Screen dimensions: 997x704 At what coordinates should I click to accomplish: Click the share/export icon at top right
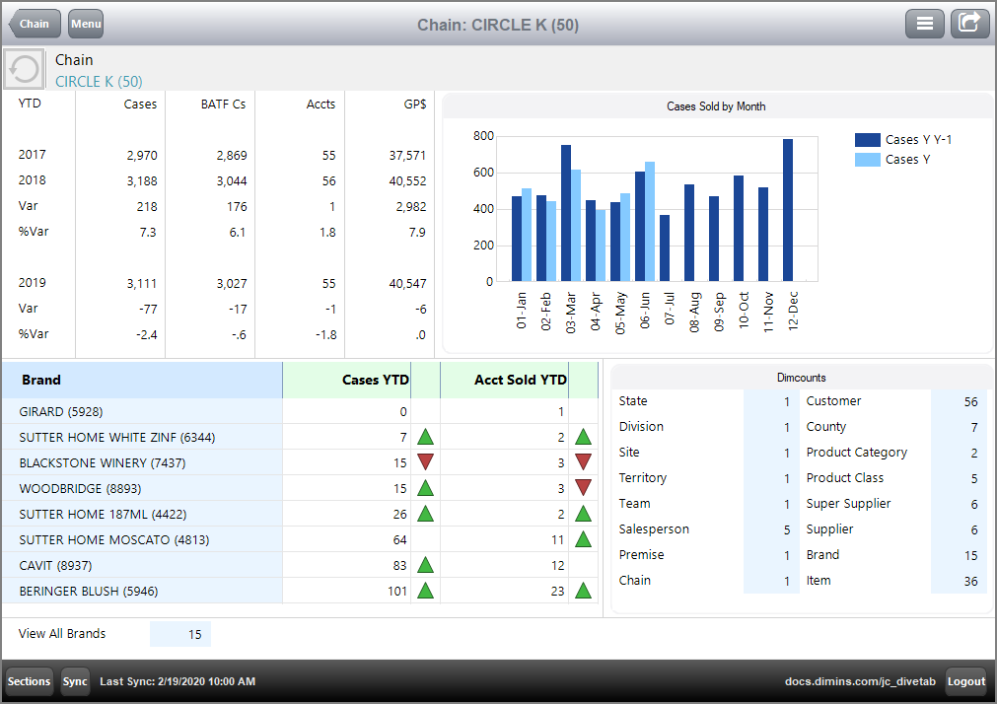point(969,23)
